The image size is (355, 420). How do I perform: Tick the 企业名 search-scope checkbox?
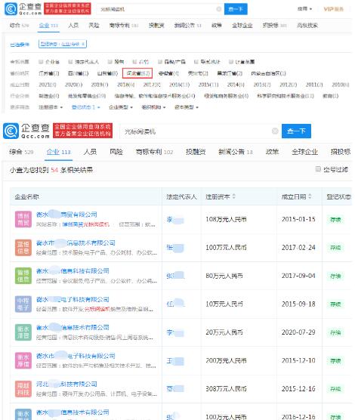41,62
